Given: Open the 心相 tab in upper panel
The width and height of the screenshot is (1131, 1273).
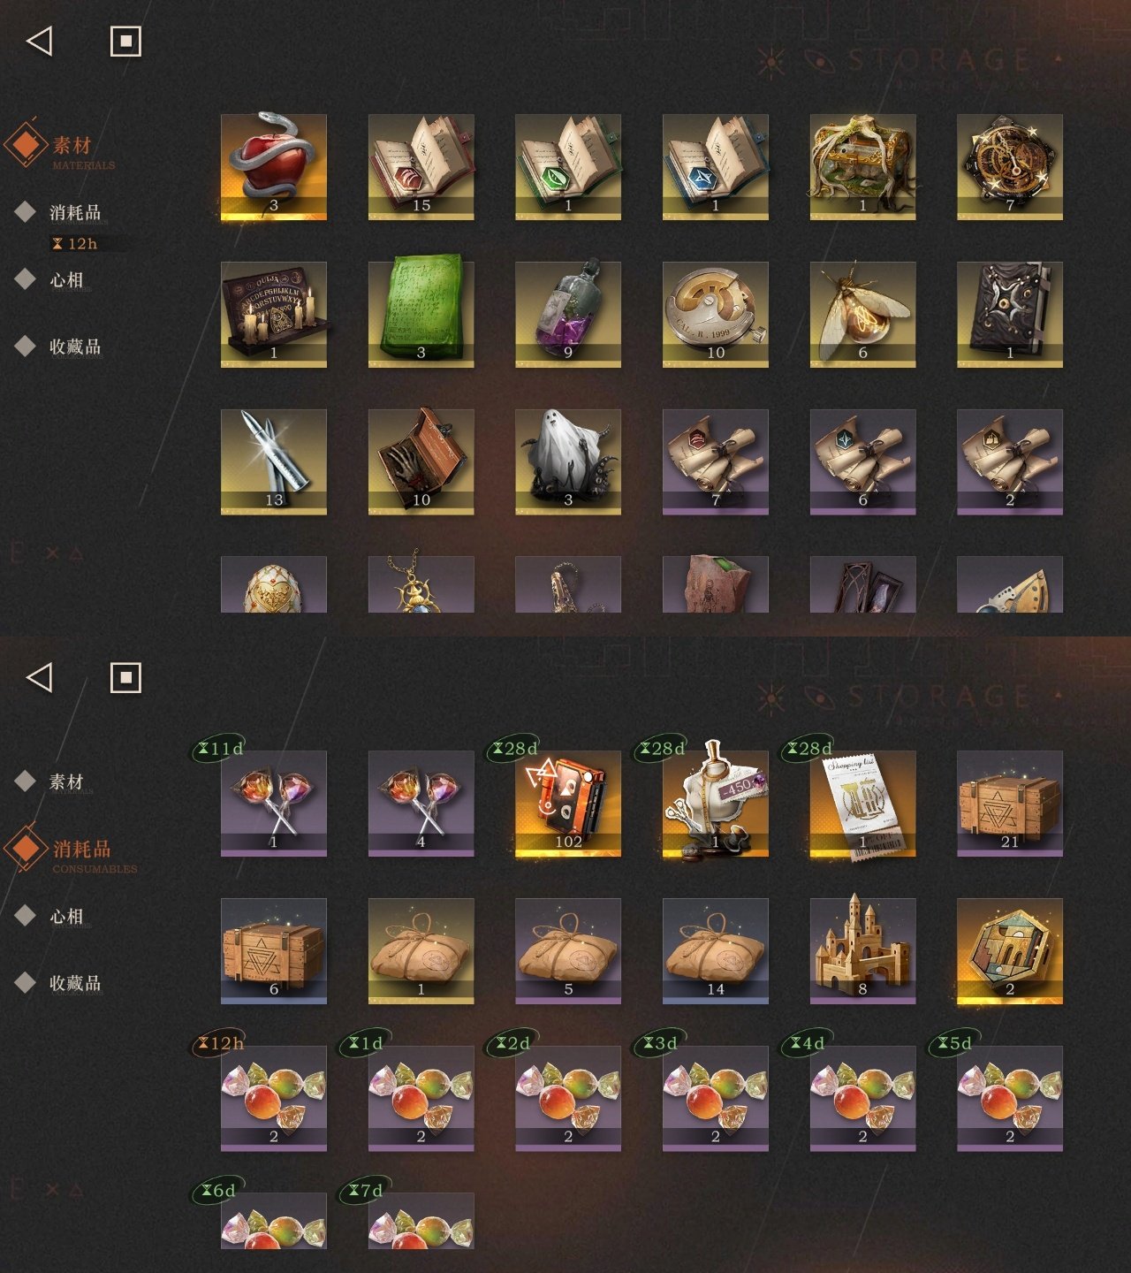Looking at the screenshot, I should pos(66,279).
